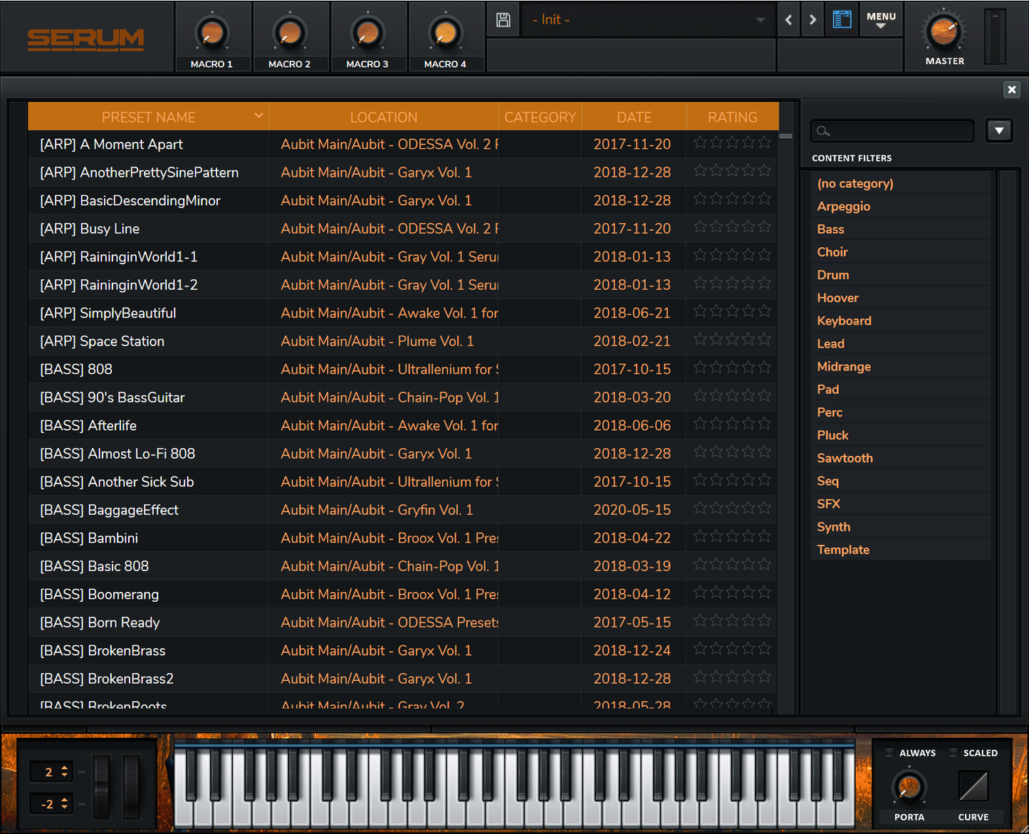Rate [BASS] BaggageEffect preset stars
The image size is (1029, 834).
click(x=732, y=508)
